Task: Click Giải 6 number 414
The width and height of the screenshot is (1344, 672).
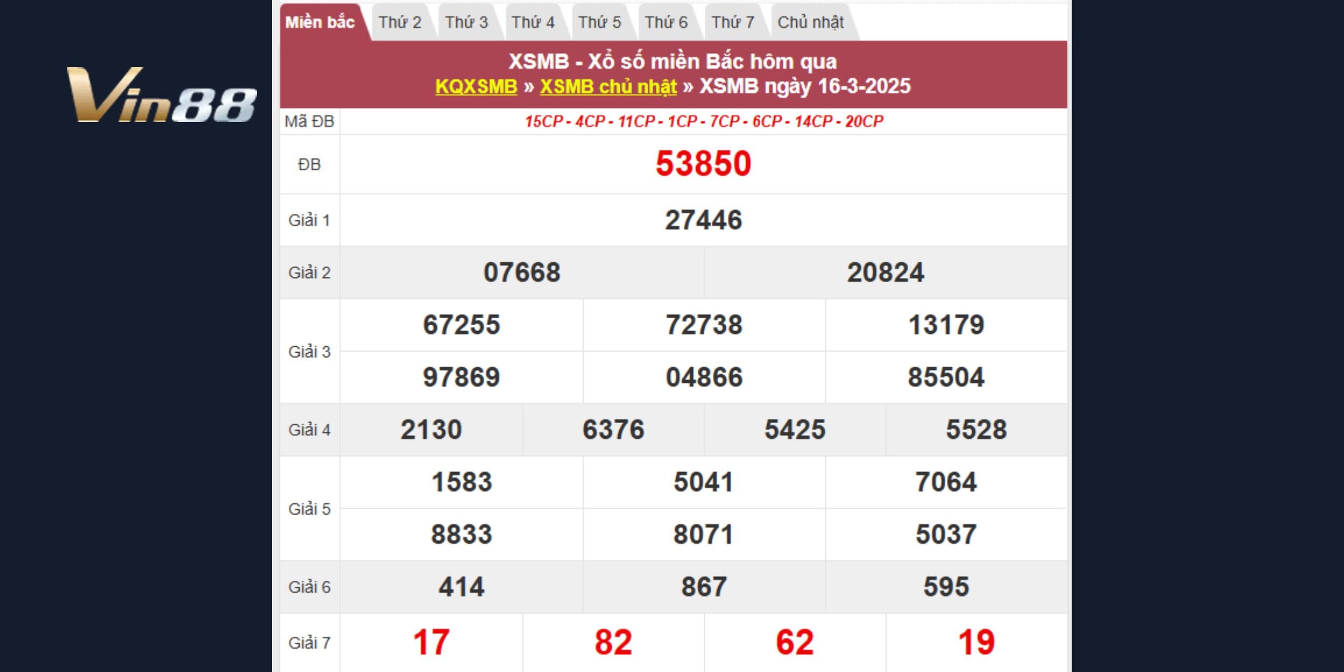Action: (462, 587)
